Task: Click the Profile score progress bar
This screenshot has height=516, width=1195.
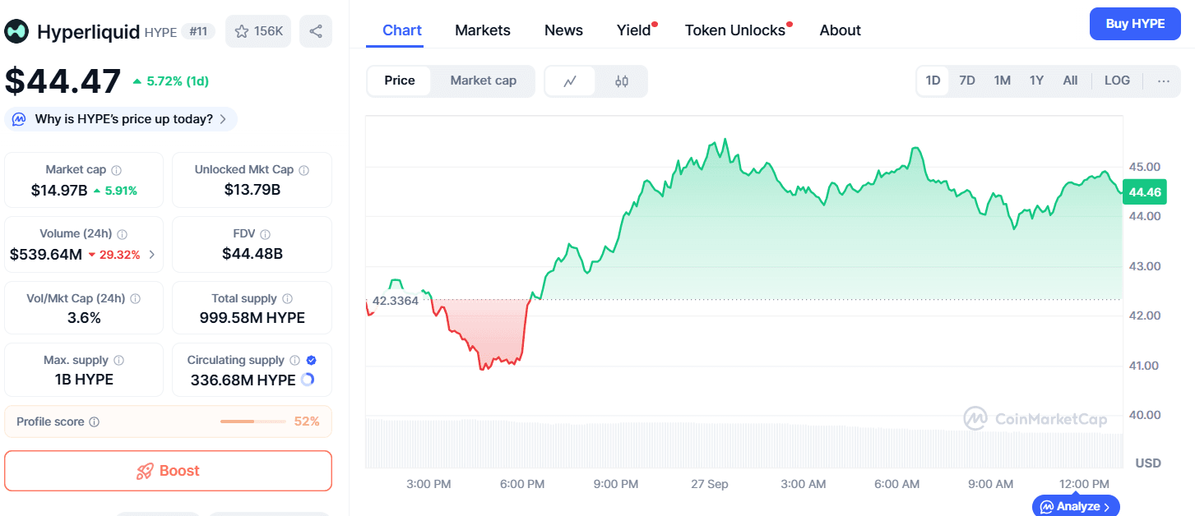Action: pyautogui.click(x=250, y=422)
